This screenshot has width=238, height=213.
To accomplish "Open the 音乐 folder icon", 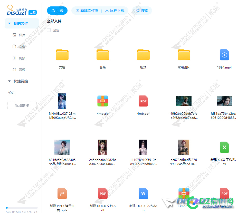I will click(x=103, y=55).
